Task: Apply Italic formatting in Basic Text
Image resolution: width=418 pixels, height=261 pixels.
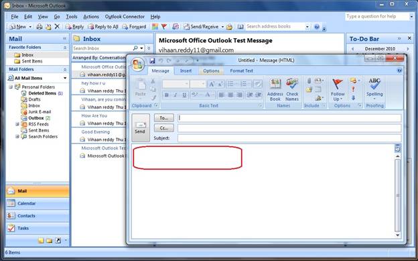Action: point(176,95)
